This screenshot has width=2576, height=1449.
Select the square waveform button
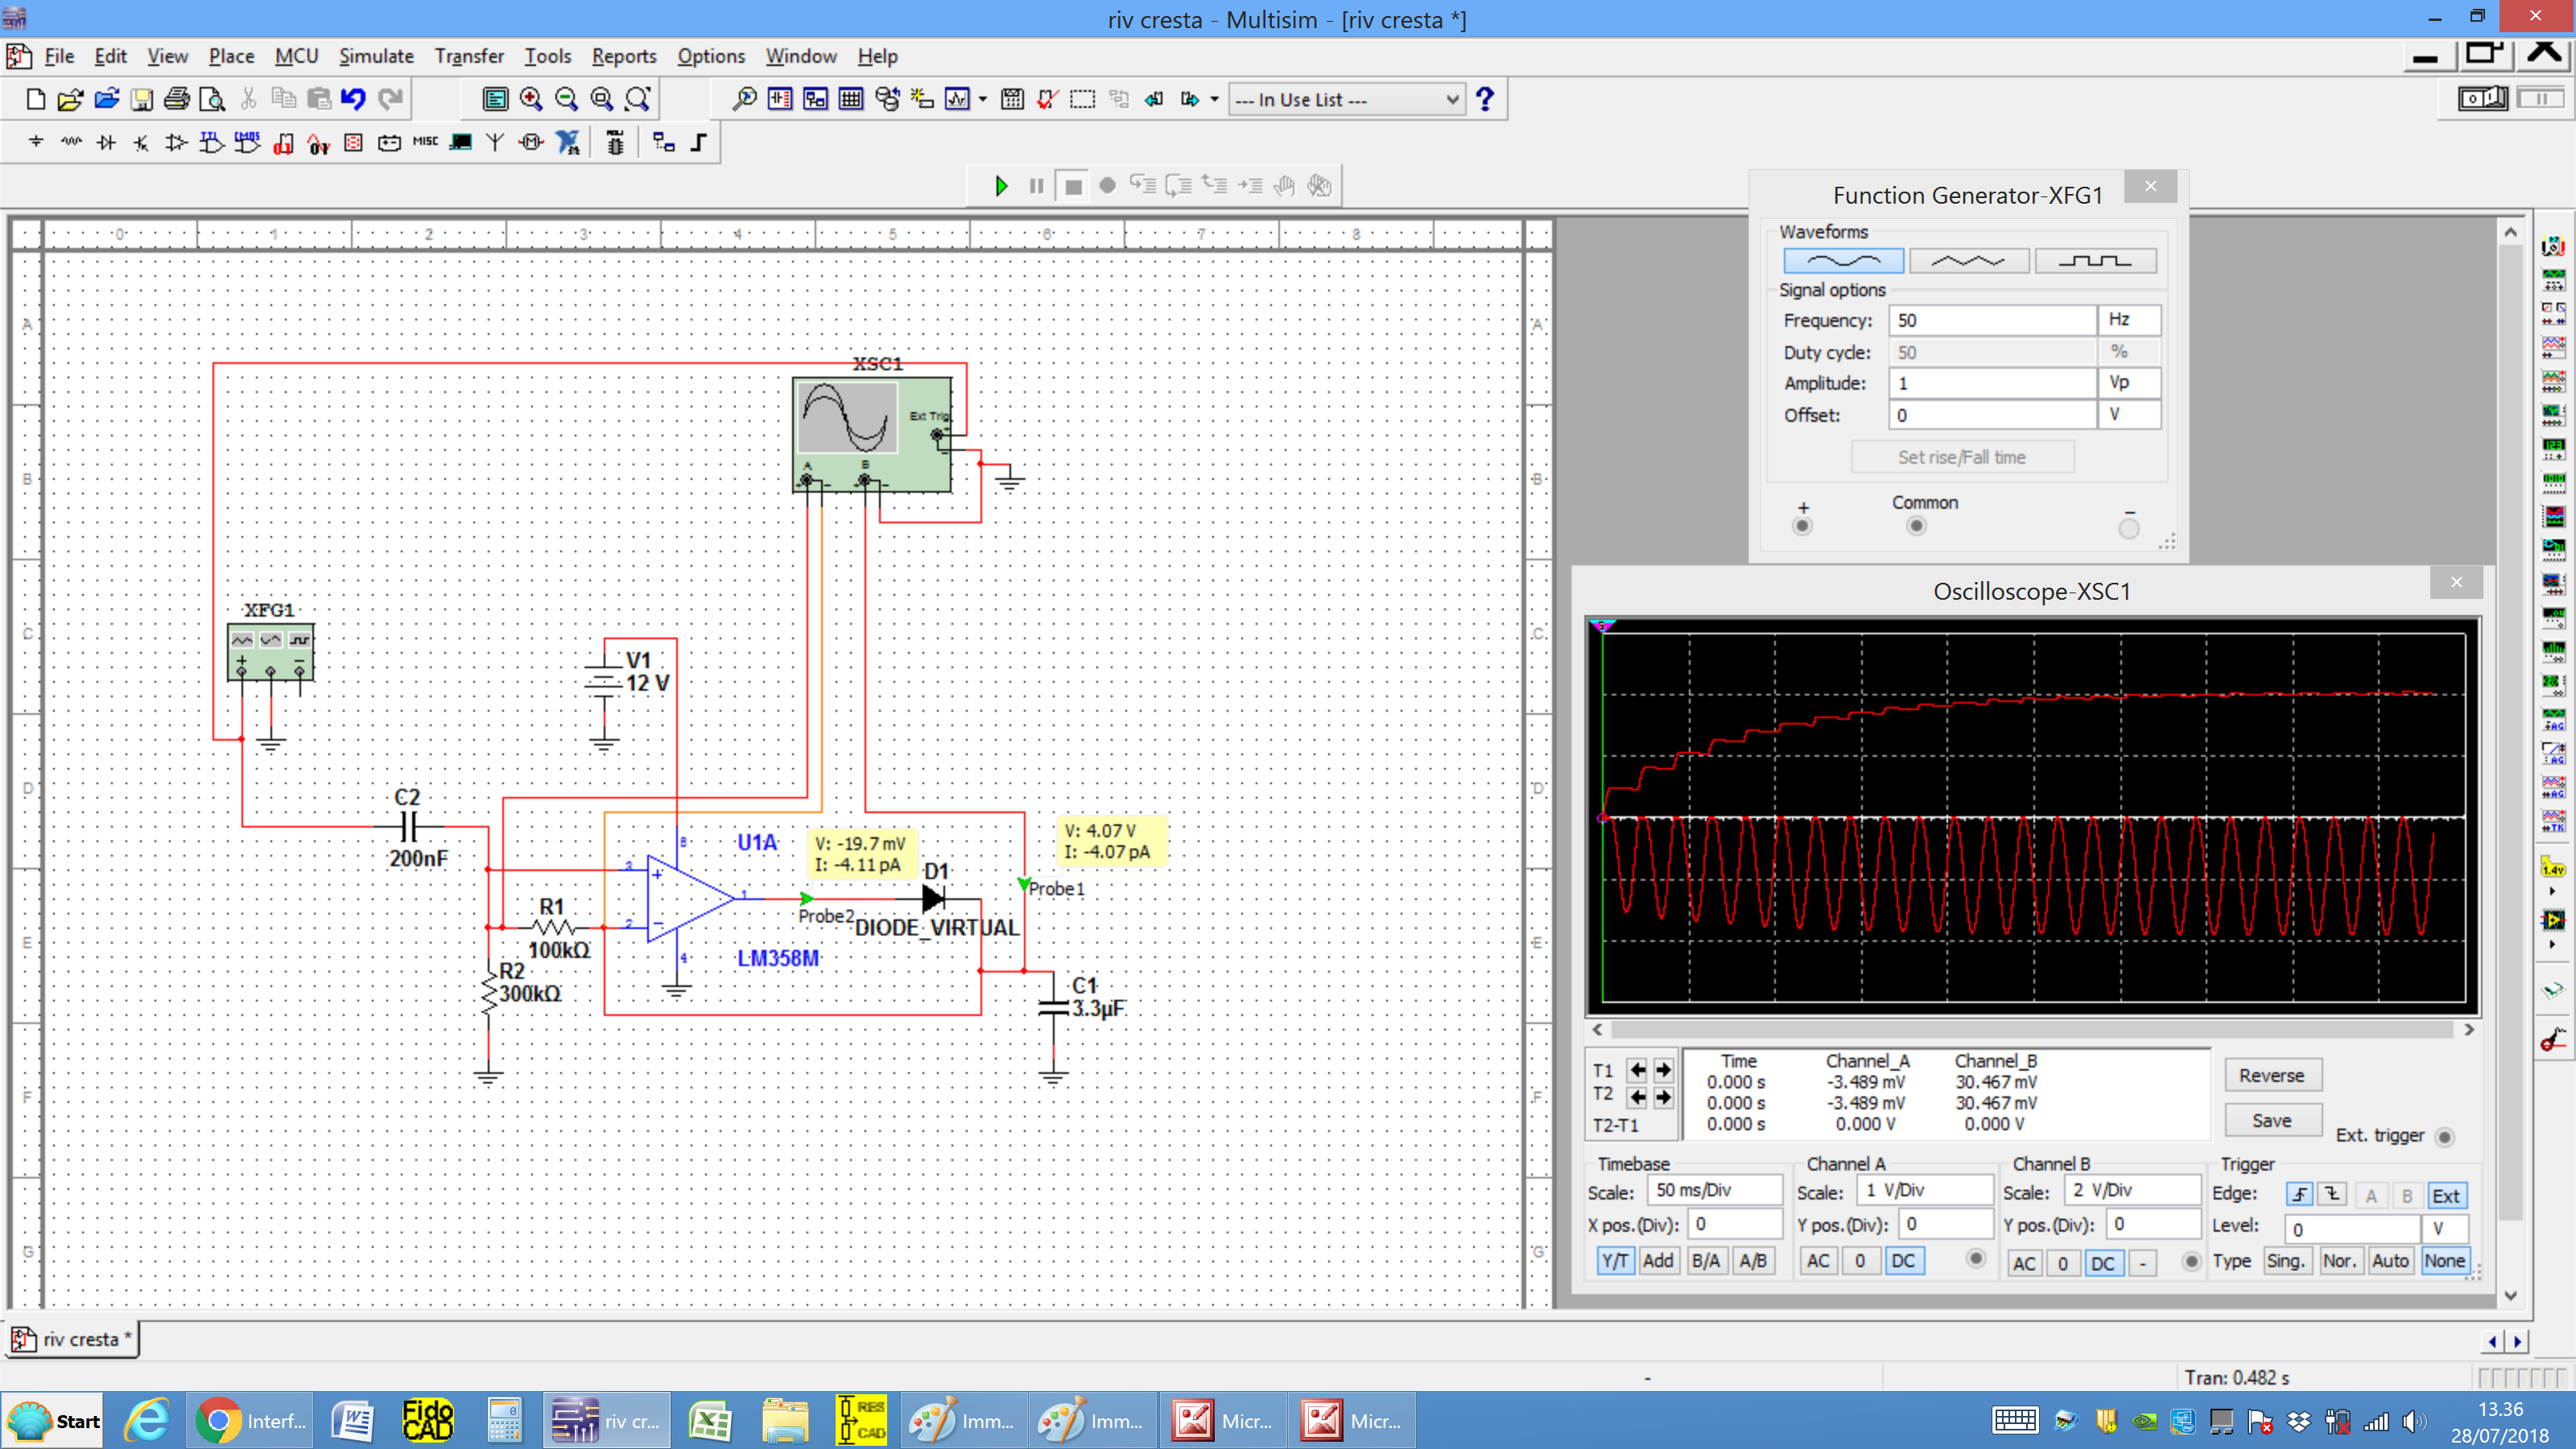2094,261
